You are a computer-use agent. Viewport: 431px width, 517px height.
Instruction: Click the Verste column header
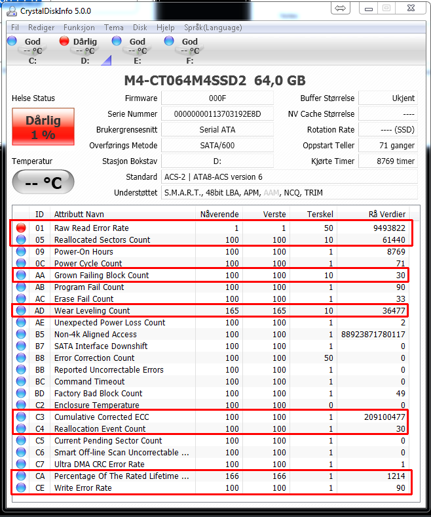(x=267, y=215)
